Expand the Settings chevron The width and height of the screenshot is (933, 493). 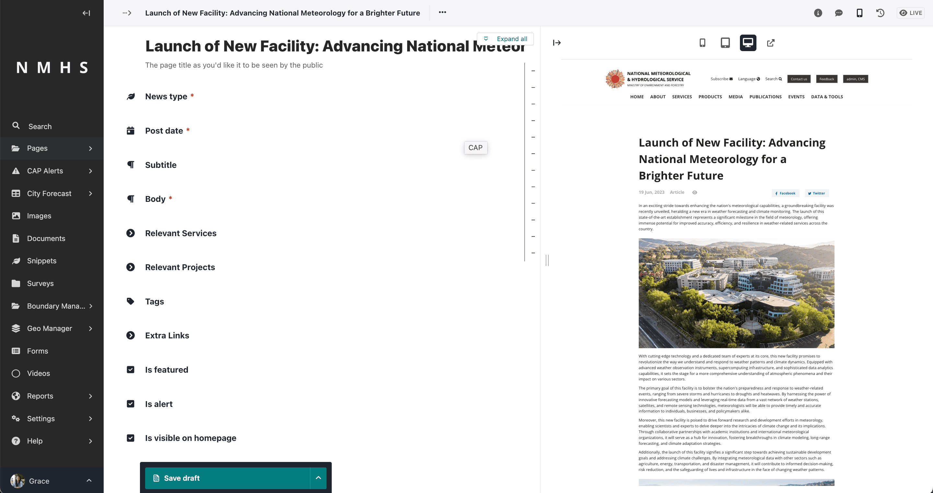(x=91, y=419)
